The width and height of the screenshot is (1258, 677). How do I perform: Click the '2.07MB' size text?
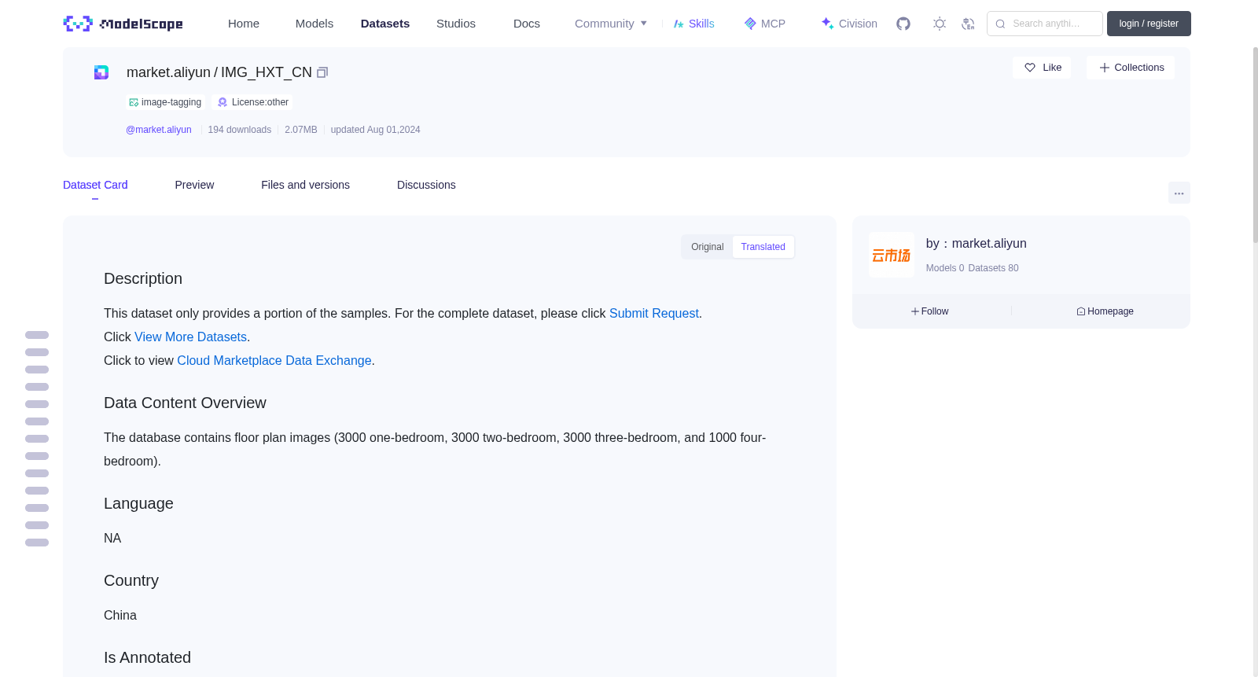coord(301,130)
